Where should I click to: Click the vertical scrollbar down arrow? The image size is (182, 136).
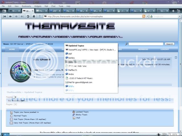[x=181, y=131]
